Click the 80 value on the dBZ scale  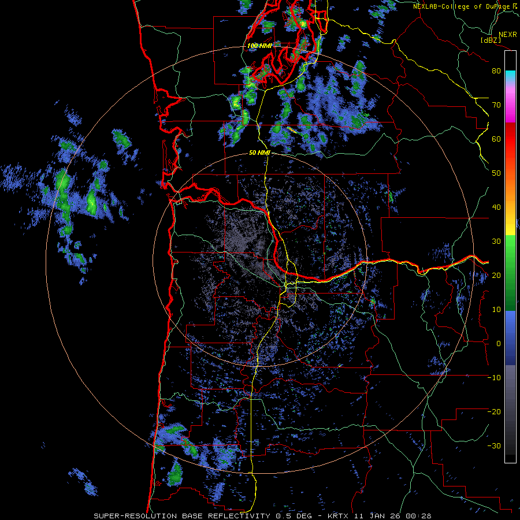tap(496, 70)
